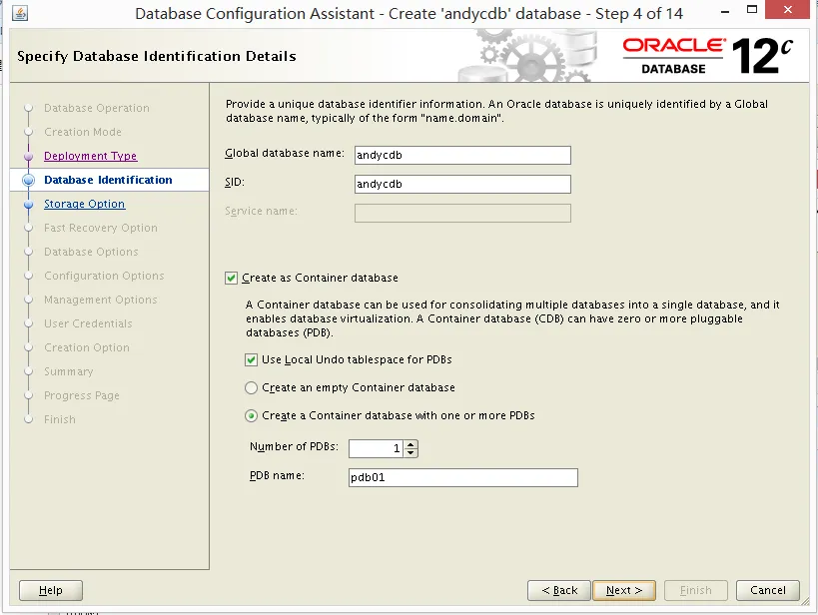818x615 pixels.
Task: Minimize the Database Configuration Assistant window
Action: coord(725,11)
